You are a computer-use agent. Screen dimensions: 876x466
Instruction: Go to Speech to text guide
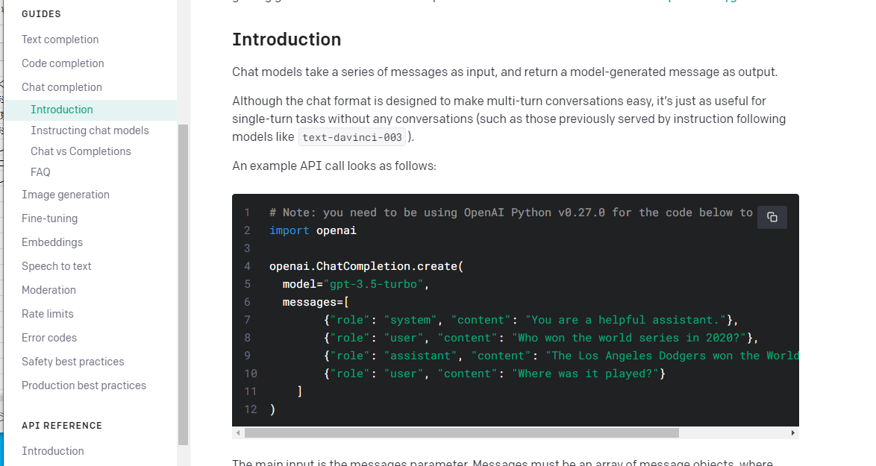tap(57, 266)
